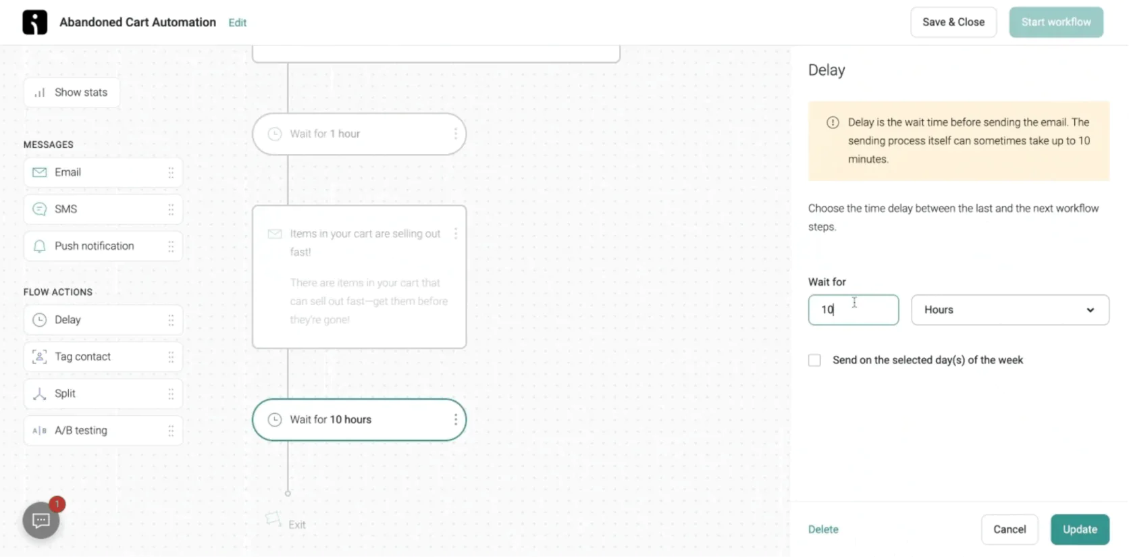
Task: Select the Email message envelope icon
Action: (x=40, y=172)
